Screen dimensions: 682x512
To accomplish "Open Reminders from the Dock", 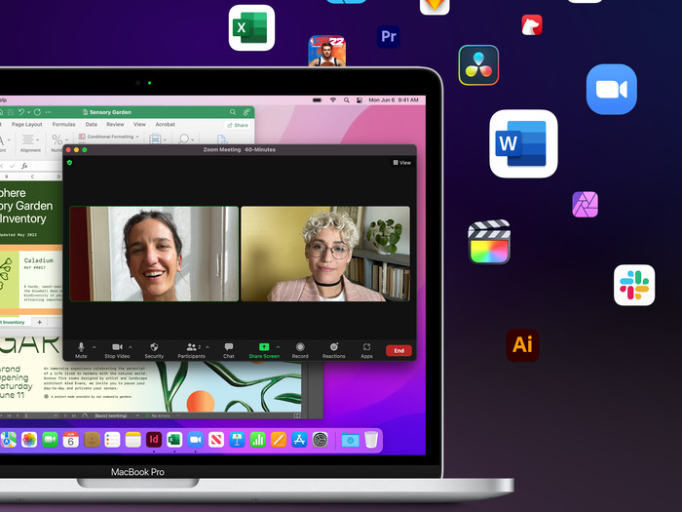I will (112, 440).
